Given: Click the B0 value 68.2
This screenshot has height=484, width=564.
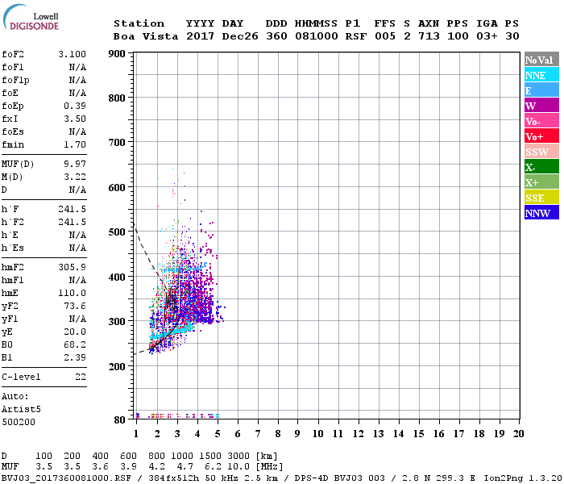Looking at the screenshot, I should 75,344.
